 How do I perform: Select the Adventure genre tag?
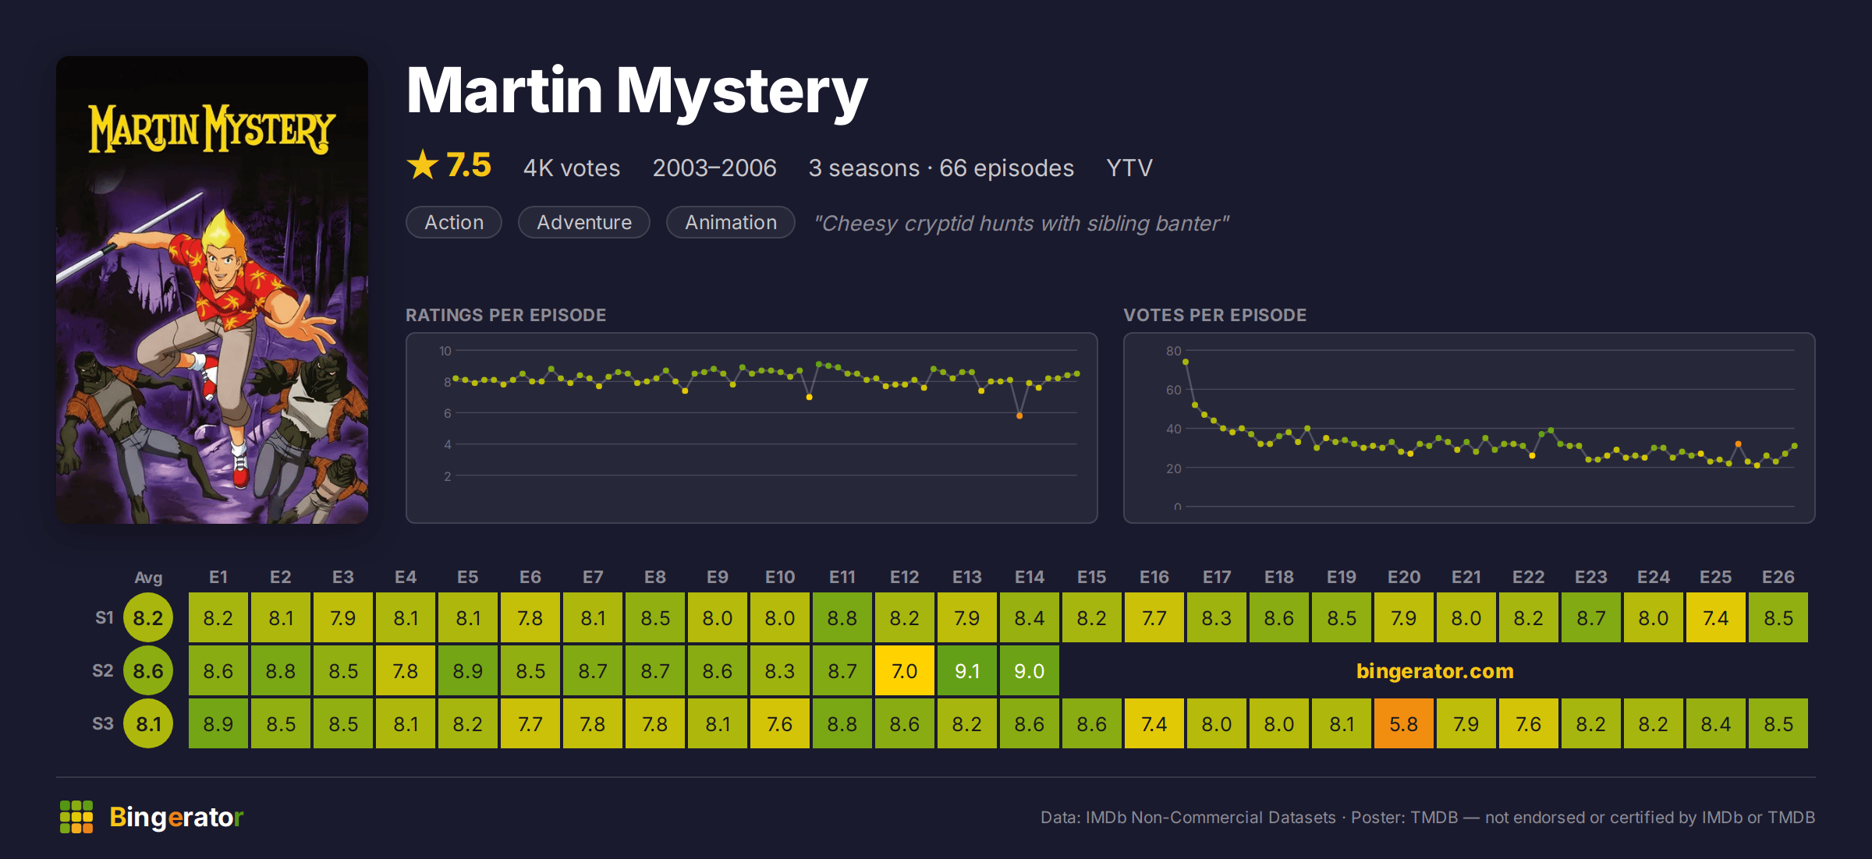pyautogui.click(x=584, y=222)
